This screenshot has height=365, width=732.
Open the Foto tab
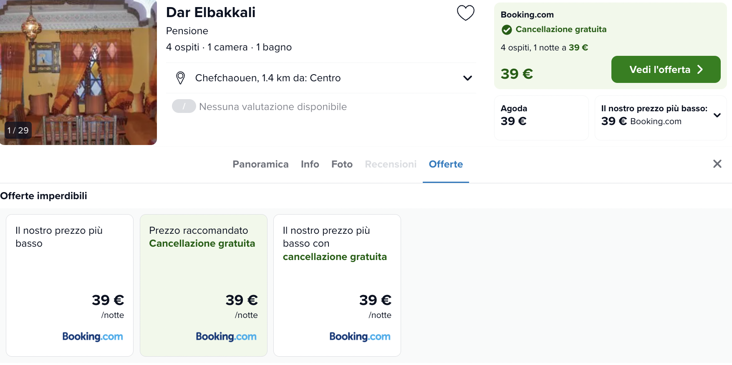tap(342, 164)
